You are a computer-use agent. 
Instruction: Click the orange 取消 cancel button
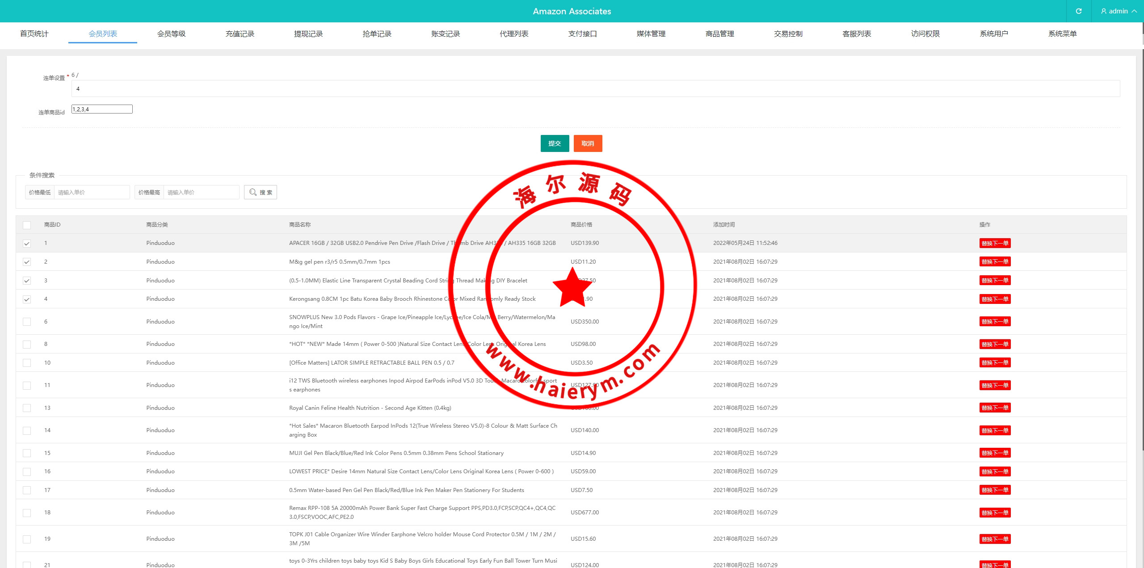(x=588, y=143)
